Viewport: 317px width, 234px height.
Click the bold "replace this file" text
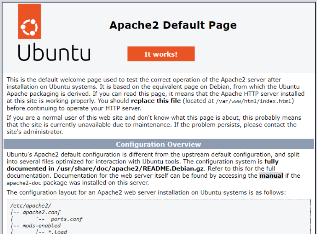pyautogui.click(x=156, y=101)
